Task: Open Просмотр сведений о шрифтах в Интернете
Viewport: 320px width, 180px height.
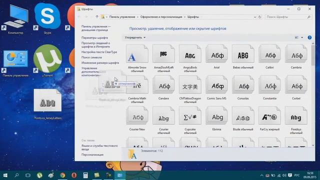Action: [x=95, y=45]
